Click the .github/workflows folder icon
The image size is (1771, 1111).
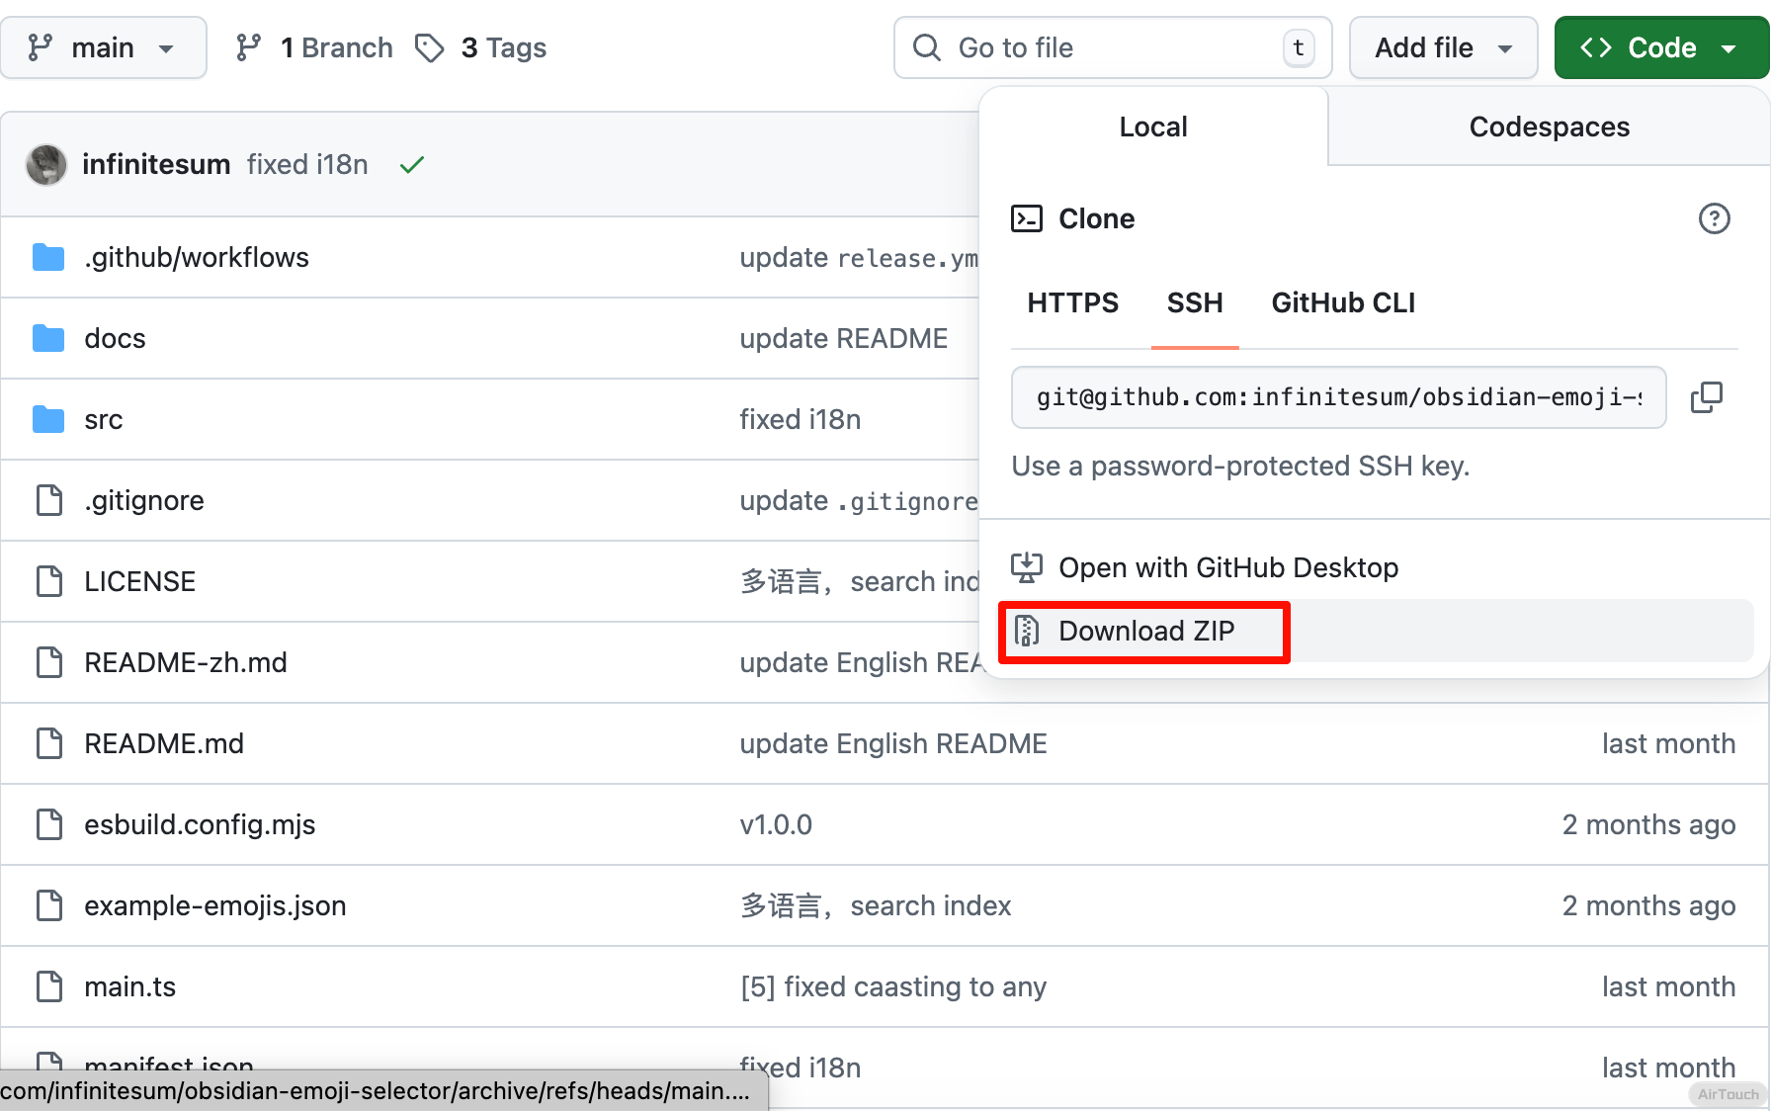click(x=48, y=258)
